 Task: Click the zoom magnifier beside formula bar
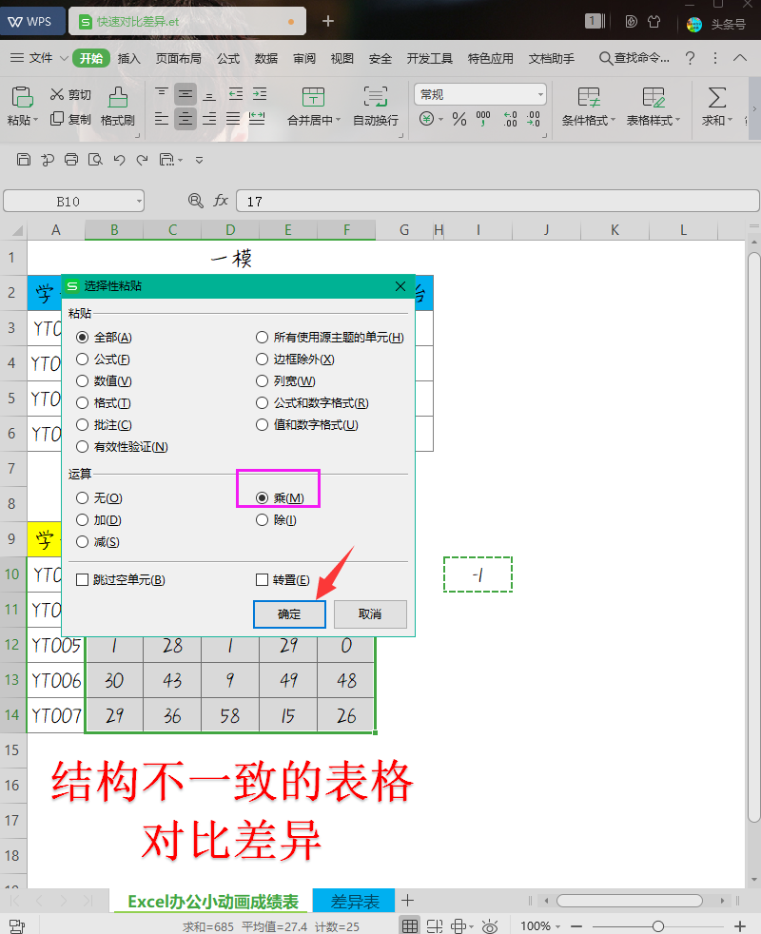tap(195, 200)
